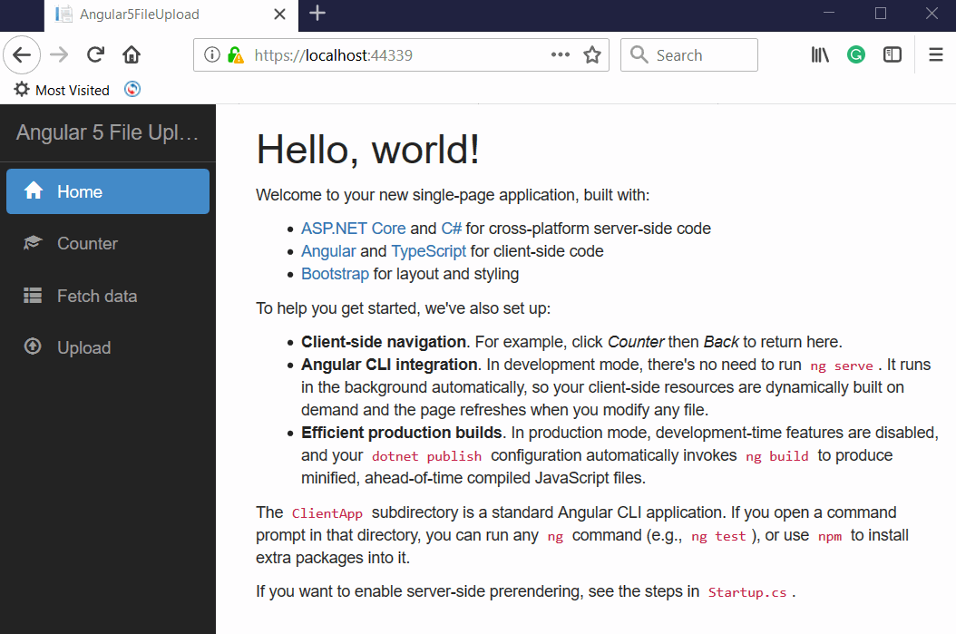Select the Counter flag icon in sidebar

click(x=33, y=242)
